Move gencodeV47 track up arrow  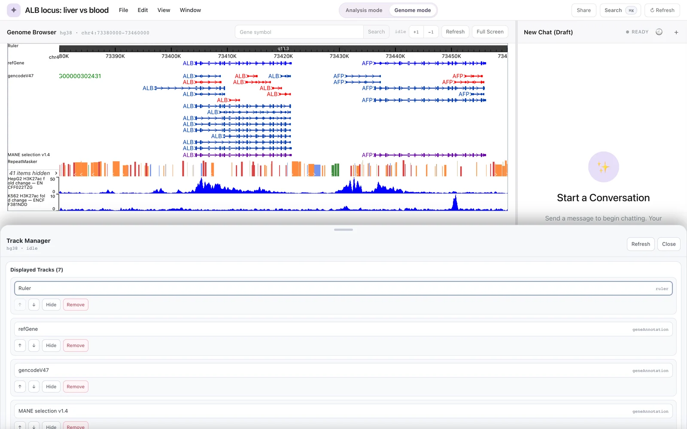(20, 387)
